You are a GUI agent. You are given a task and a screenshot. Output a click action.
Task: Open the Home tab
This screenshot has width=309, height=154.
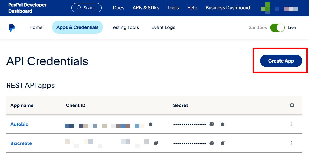36,27
